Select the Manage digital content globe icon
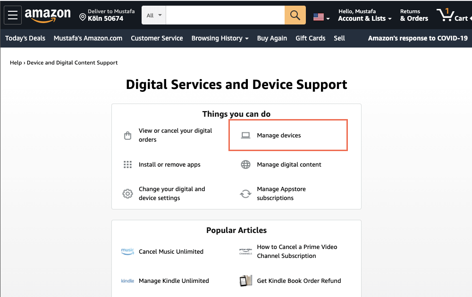This screenshot has height=297, width=472. click(245, 164)
